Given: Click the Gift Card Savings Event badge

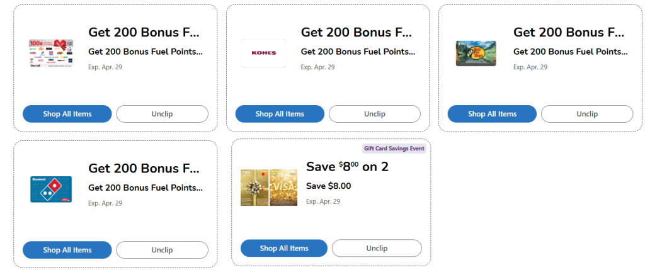Looking at the screenshot, I should [394, 149].
